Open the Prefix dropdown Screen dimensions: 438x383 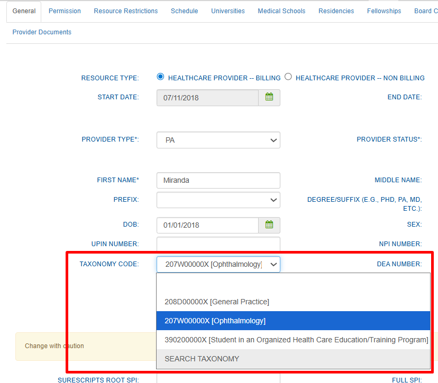[x=218, y=200]
